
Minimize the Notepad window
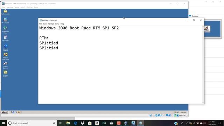click(x=187, y=20)
